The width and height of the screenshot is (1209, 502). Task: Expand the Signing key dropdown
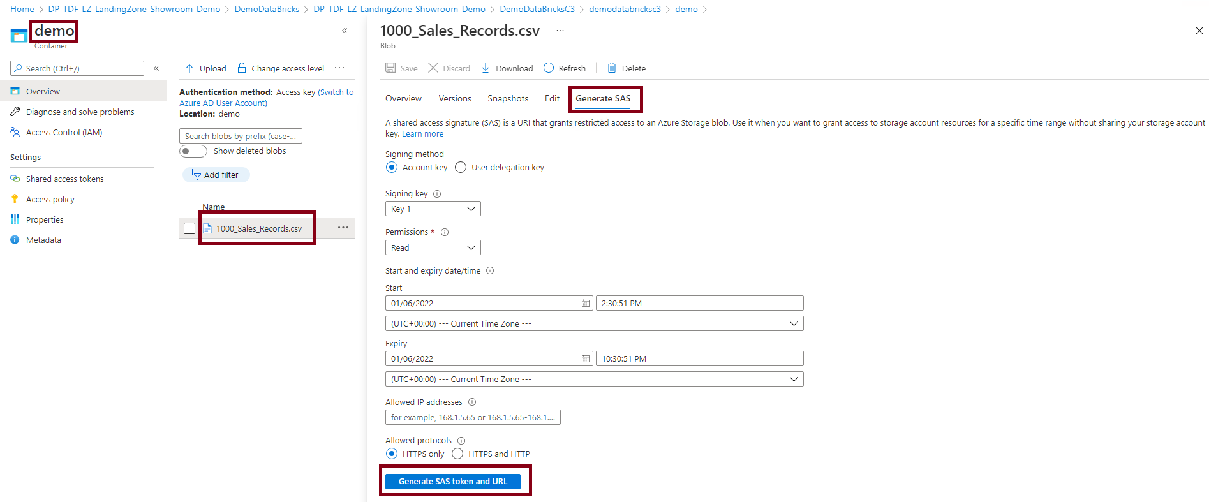pyautogui.click(x=433, y=209)
